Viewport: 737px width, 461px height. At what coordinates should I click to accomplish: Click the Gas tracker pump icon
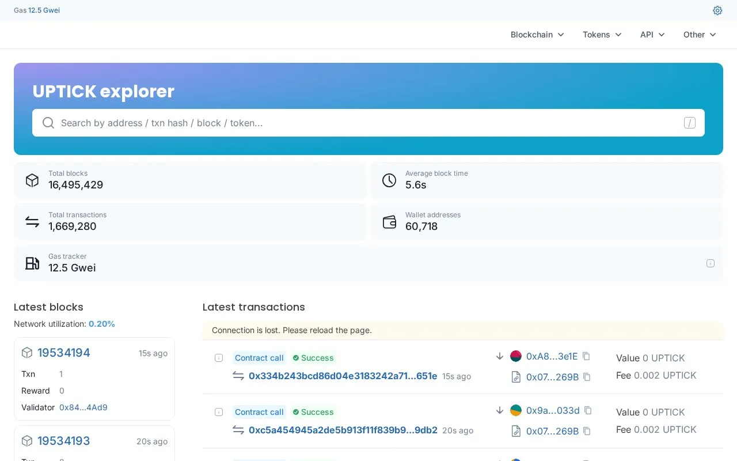[x=32, y=263]
